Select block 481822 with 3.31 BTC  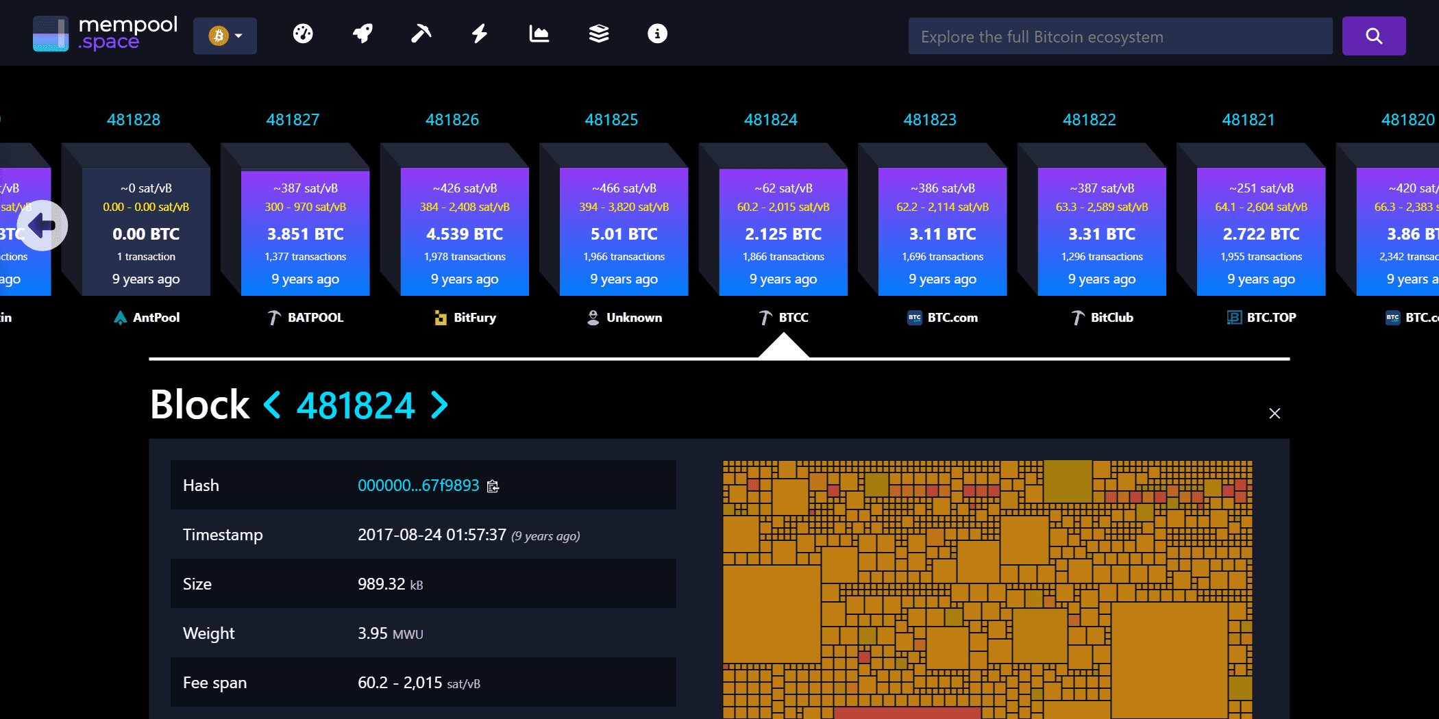[1102, 231]
